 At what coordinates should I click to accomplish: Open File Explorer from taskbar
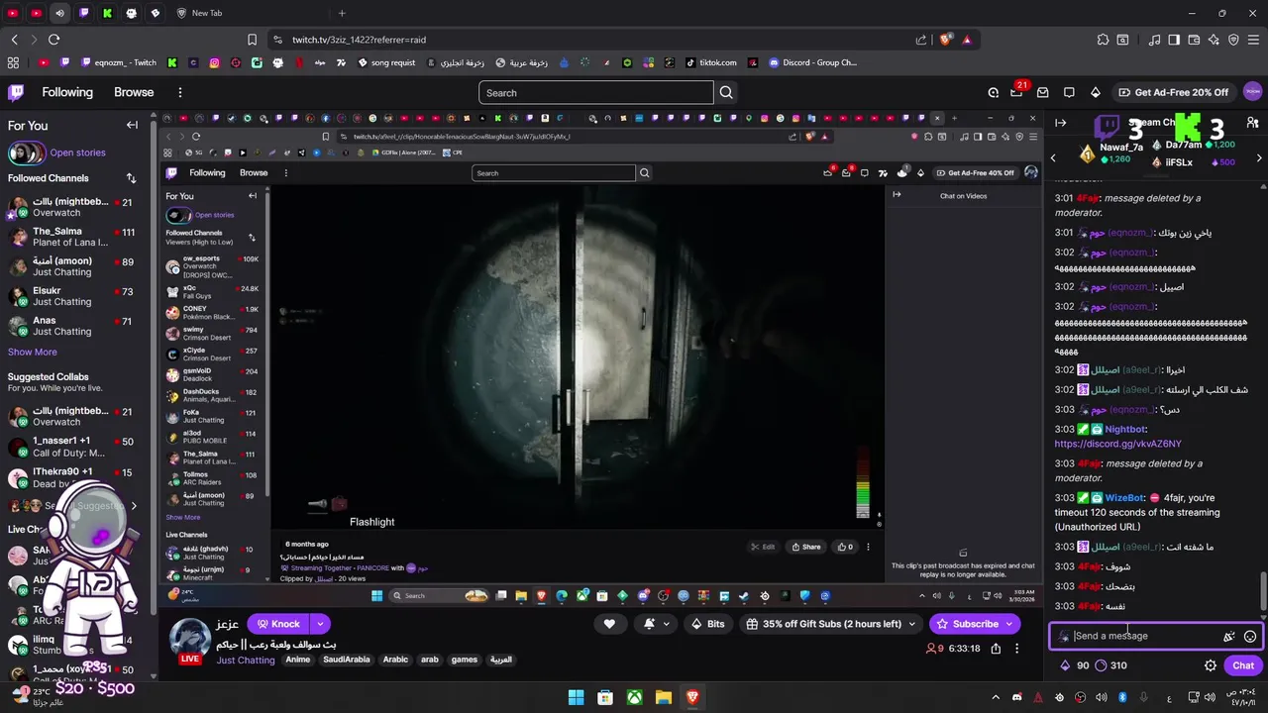pyautogui.click(x=663, y=697)
